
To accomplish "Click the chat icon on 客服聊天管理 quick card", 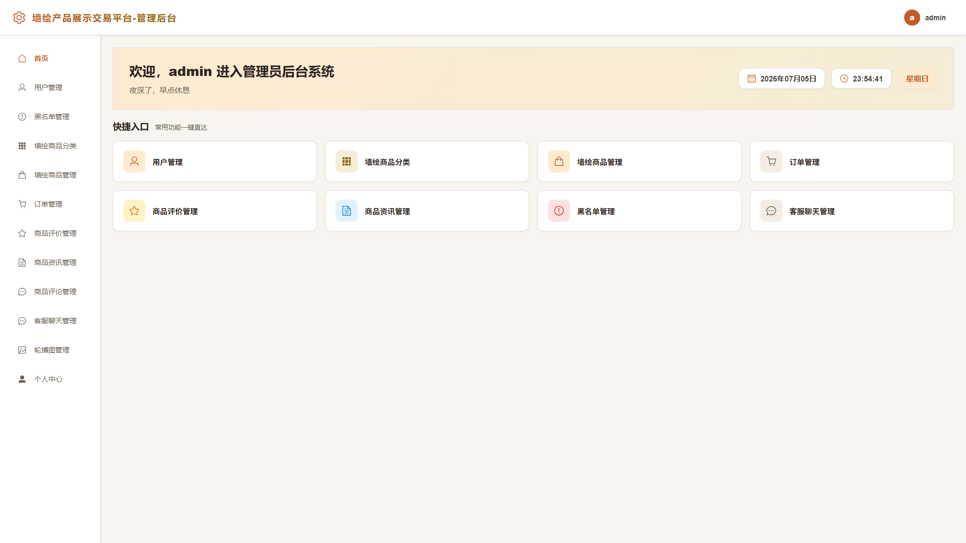I will point(771,211).
